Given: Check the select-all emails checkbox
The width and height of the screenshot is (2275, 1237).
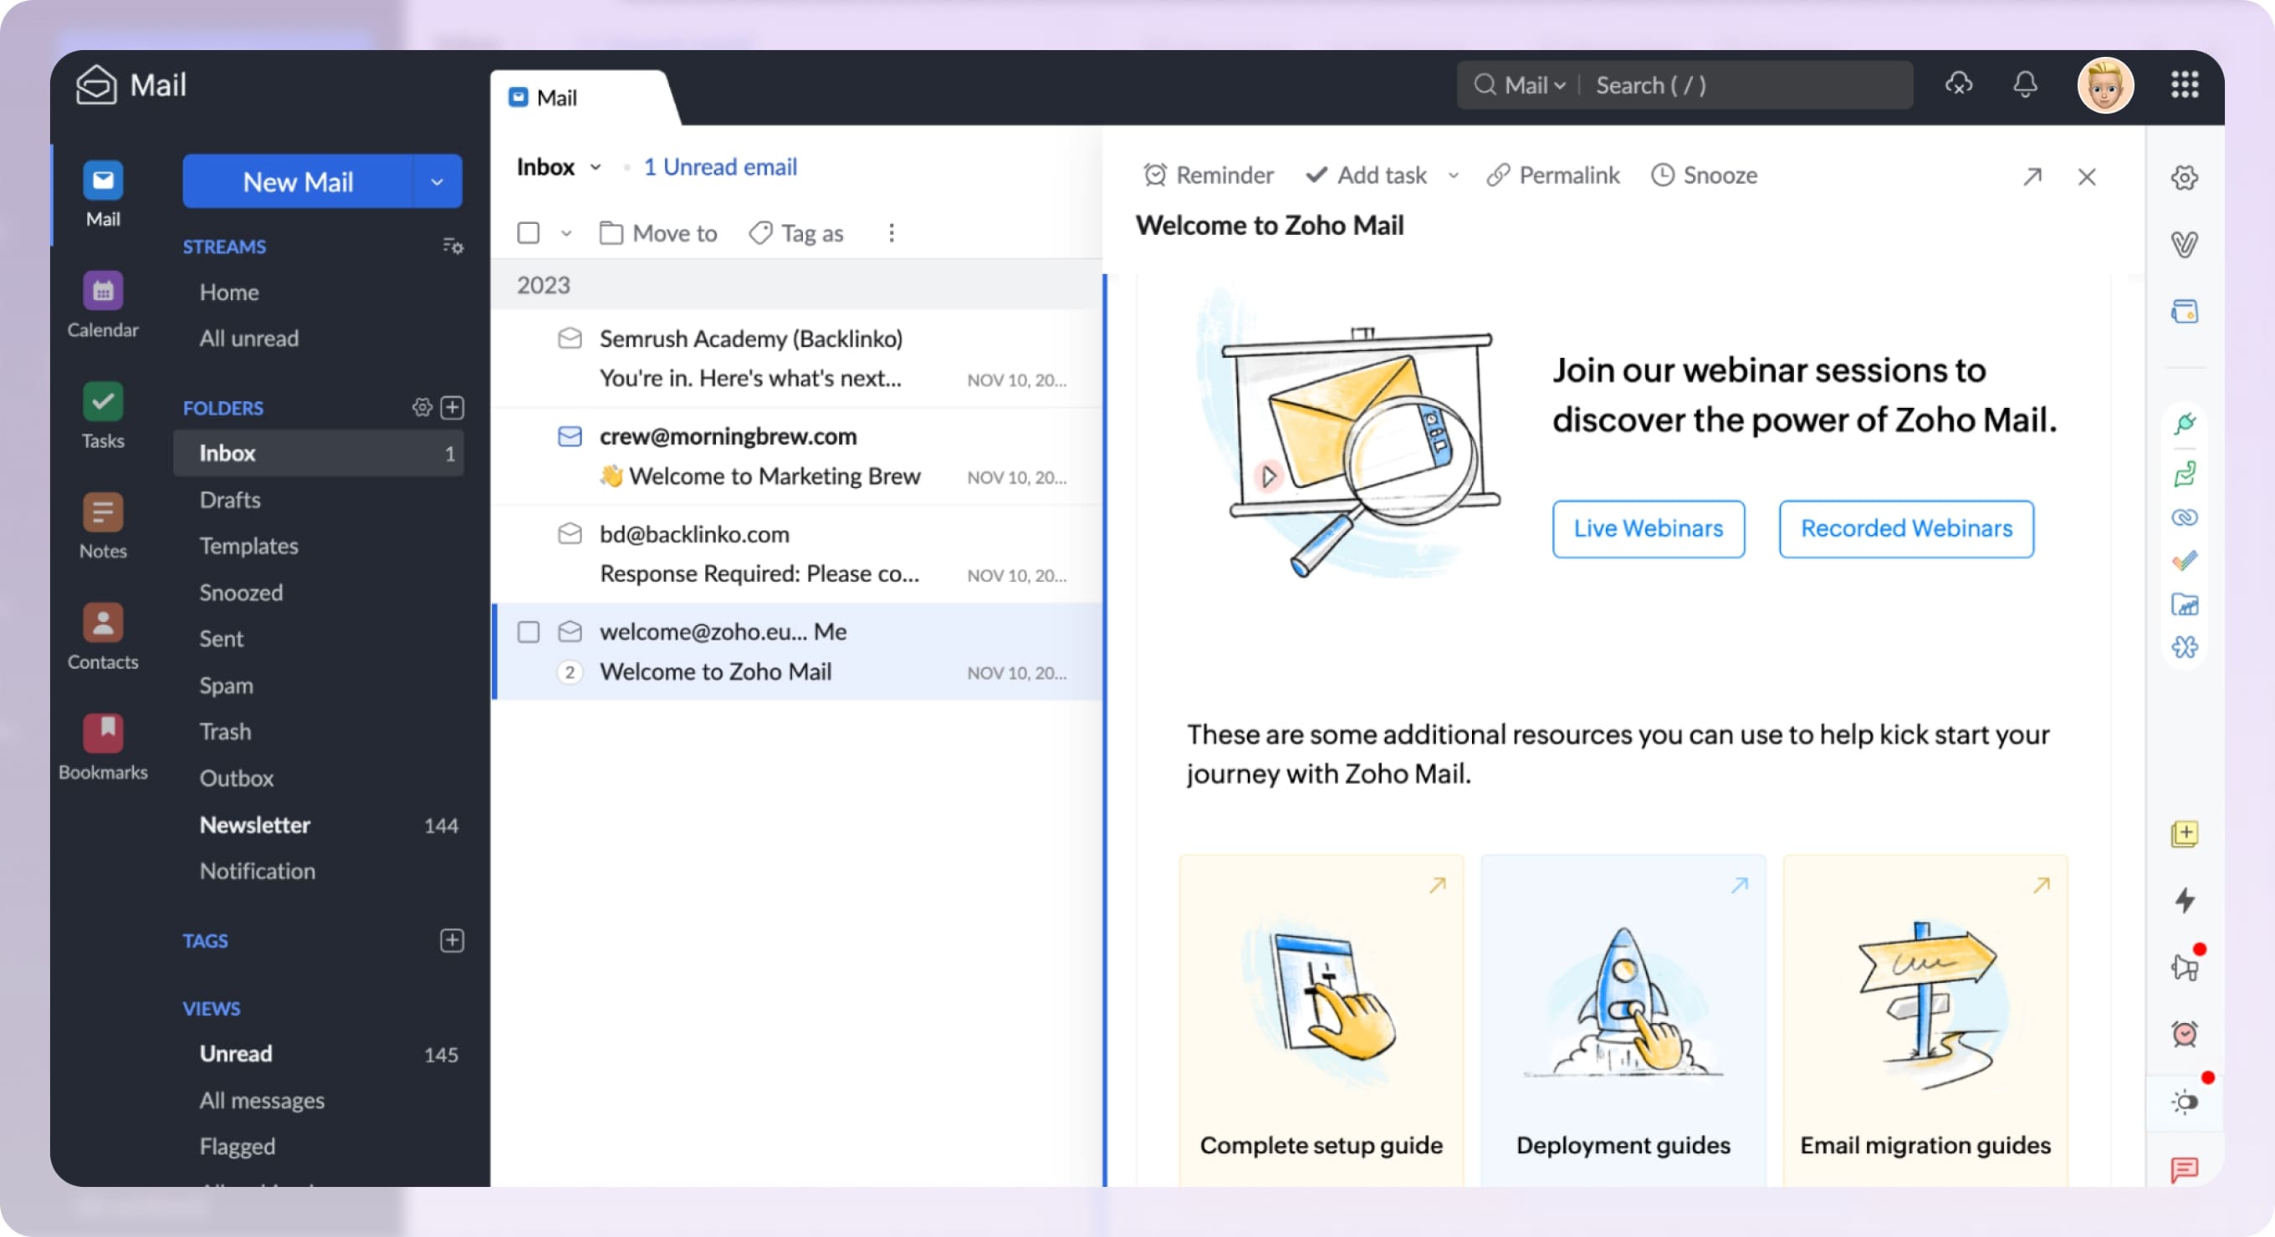Looking at the screenshot, I should point(528,232).
